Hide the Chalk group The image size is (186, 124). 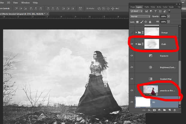point(132,44)
